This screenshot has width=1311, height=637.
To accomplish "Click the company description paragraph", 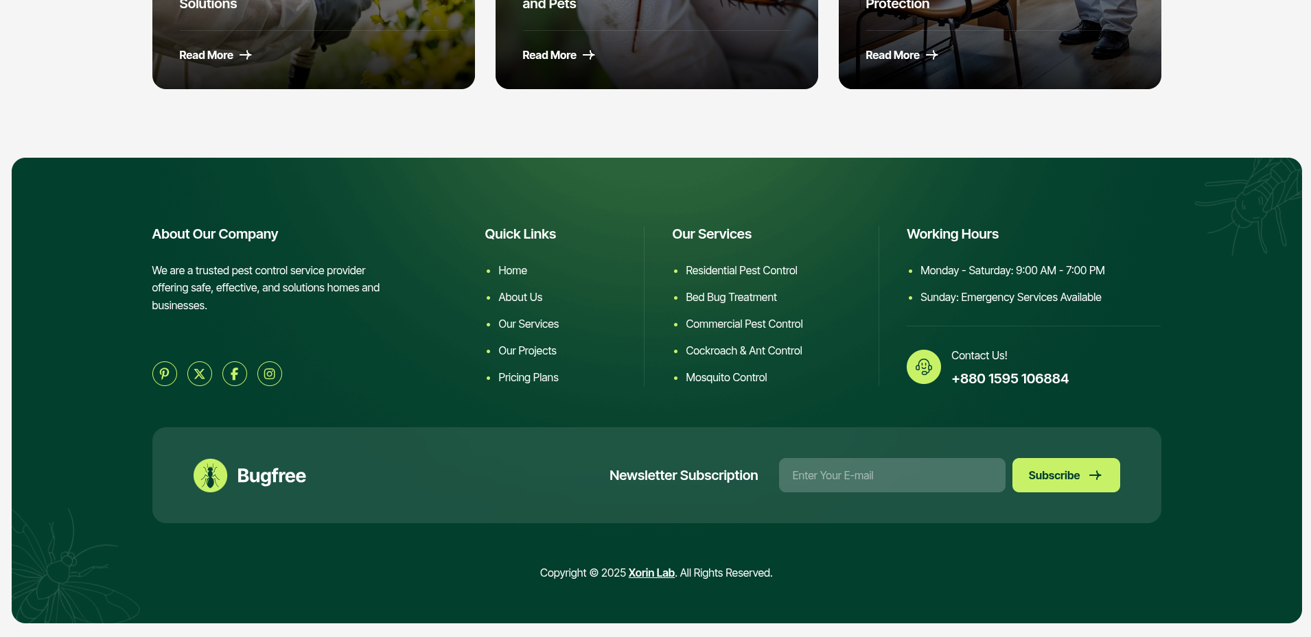I will click(x=266, y=288).
